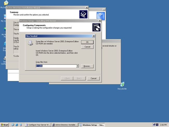This screenshot has width=169, height=127.
Task: Click Cancel in Windows Setup wizard
Action: click(93, 78)
